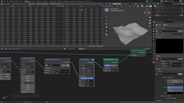Select Color Grid generated image type
Image resolution: width=184 pixels, height=103 pixels.
(175, 91)
